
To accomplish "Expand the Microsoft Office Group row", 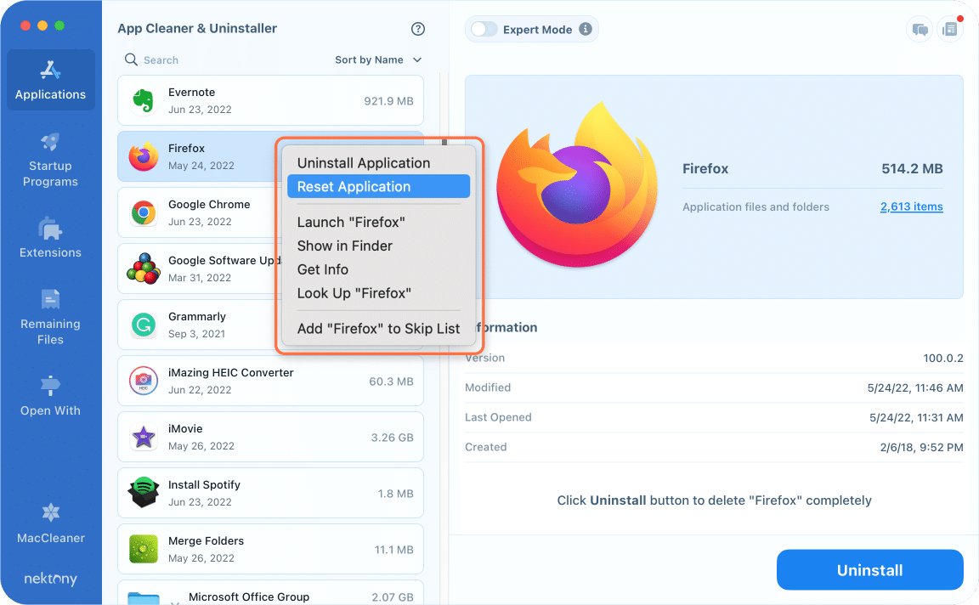I will tap(175, 602).
